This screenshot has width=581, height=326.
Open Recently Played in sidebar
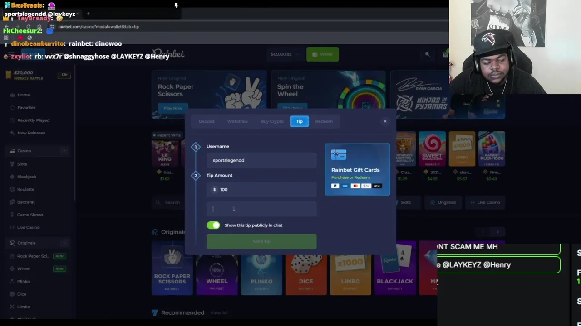point(33,120)
